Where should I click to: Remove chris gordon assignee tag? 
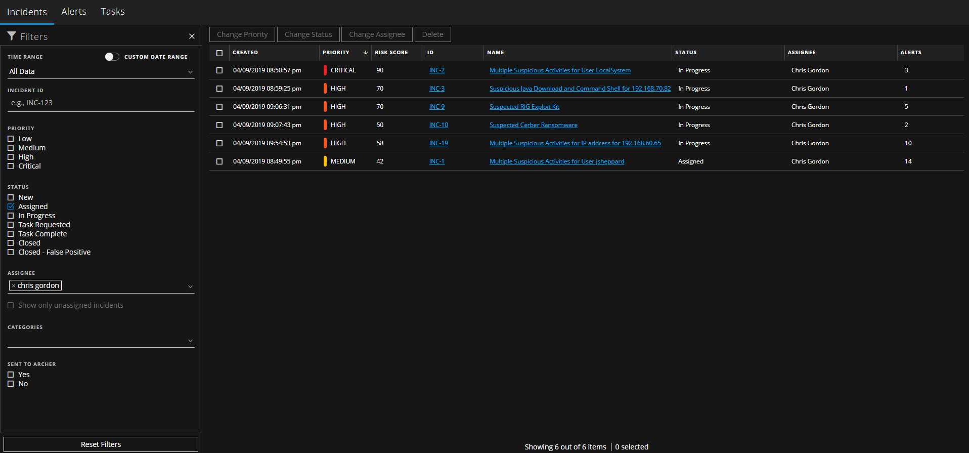tap(14, 286)
